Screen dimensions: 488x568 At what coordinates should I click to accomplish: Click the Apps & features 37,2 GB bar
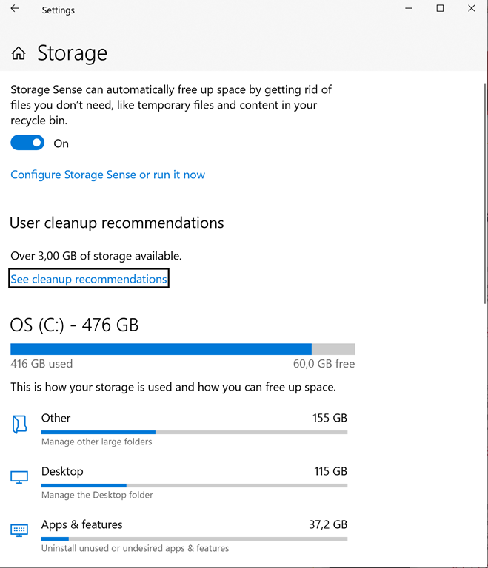point(194,538)
